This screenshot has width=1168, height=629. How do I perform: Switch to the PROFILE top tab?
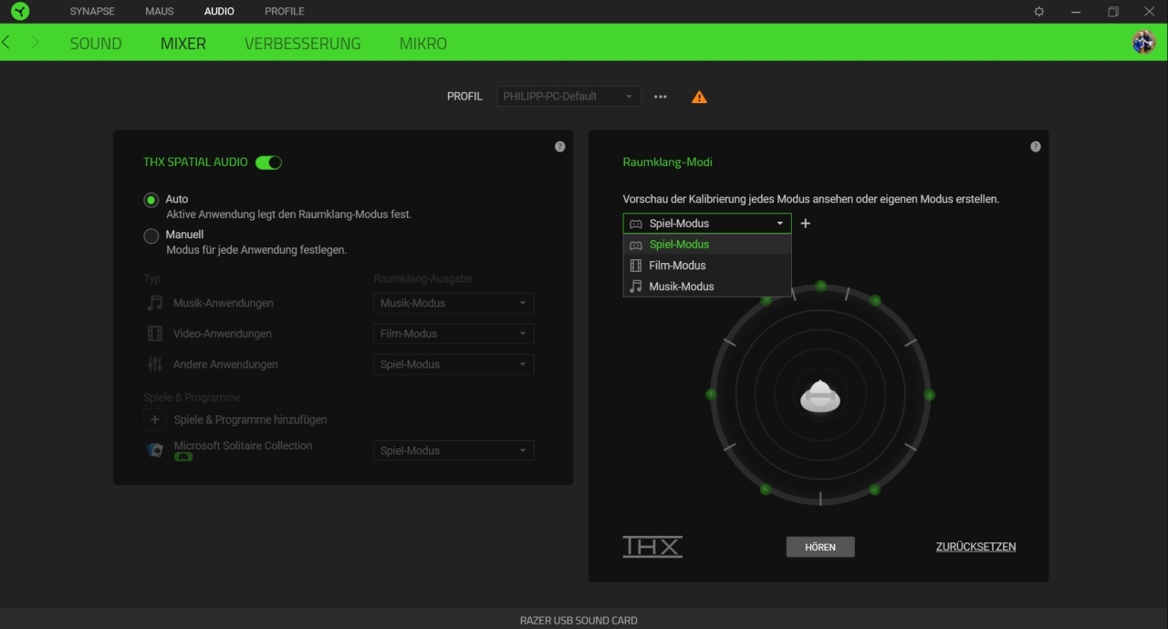tap(285, 12)
